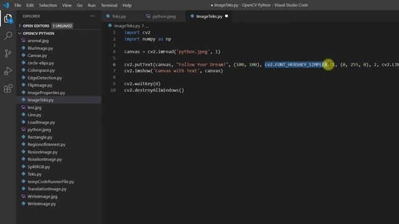Screen dimensions: 399x224
Task: Open FlipImage.py file
Action: pyautogui.click(x=40, y=85)
